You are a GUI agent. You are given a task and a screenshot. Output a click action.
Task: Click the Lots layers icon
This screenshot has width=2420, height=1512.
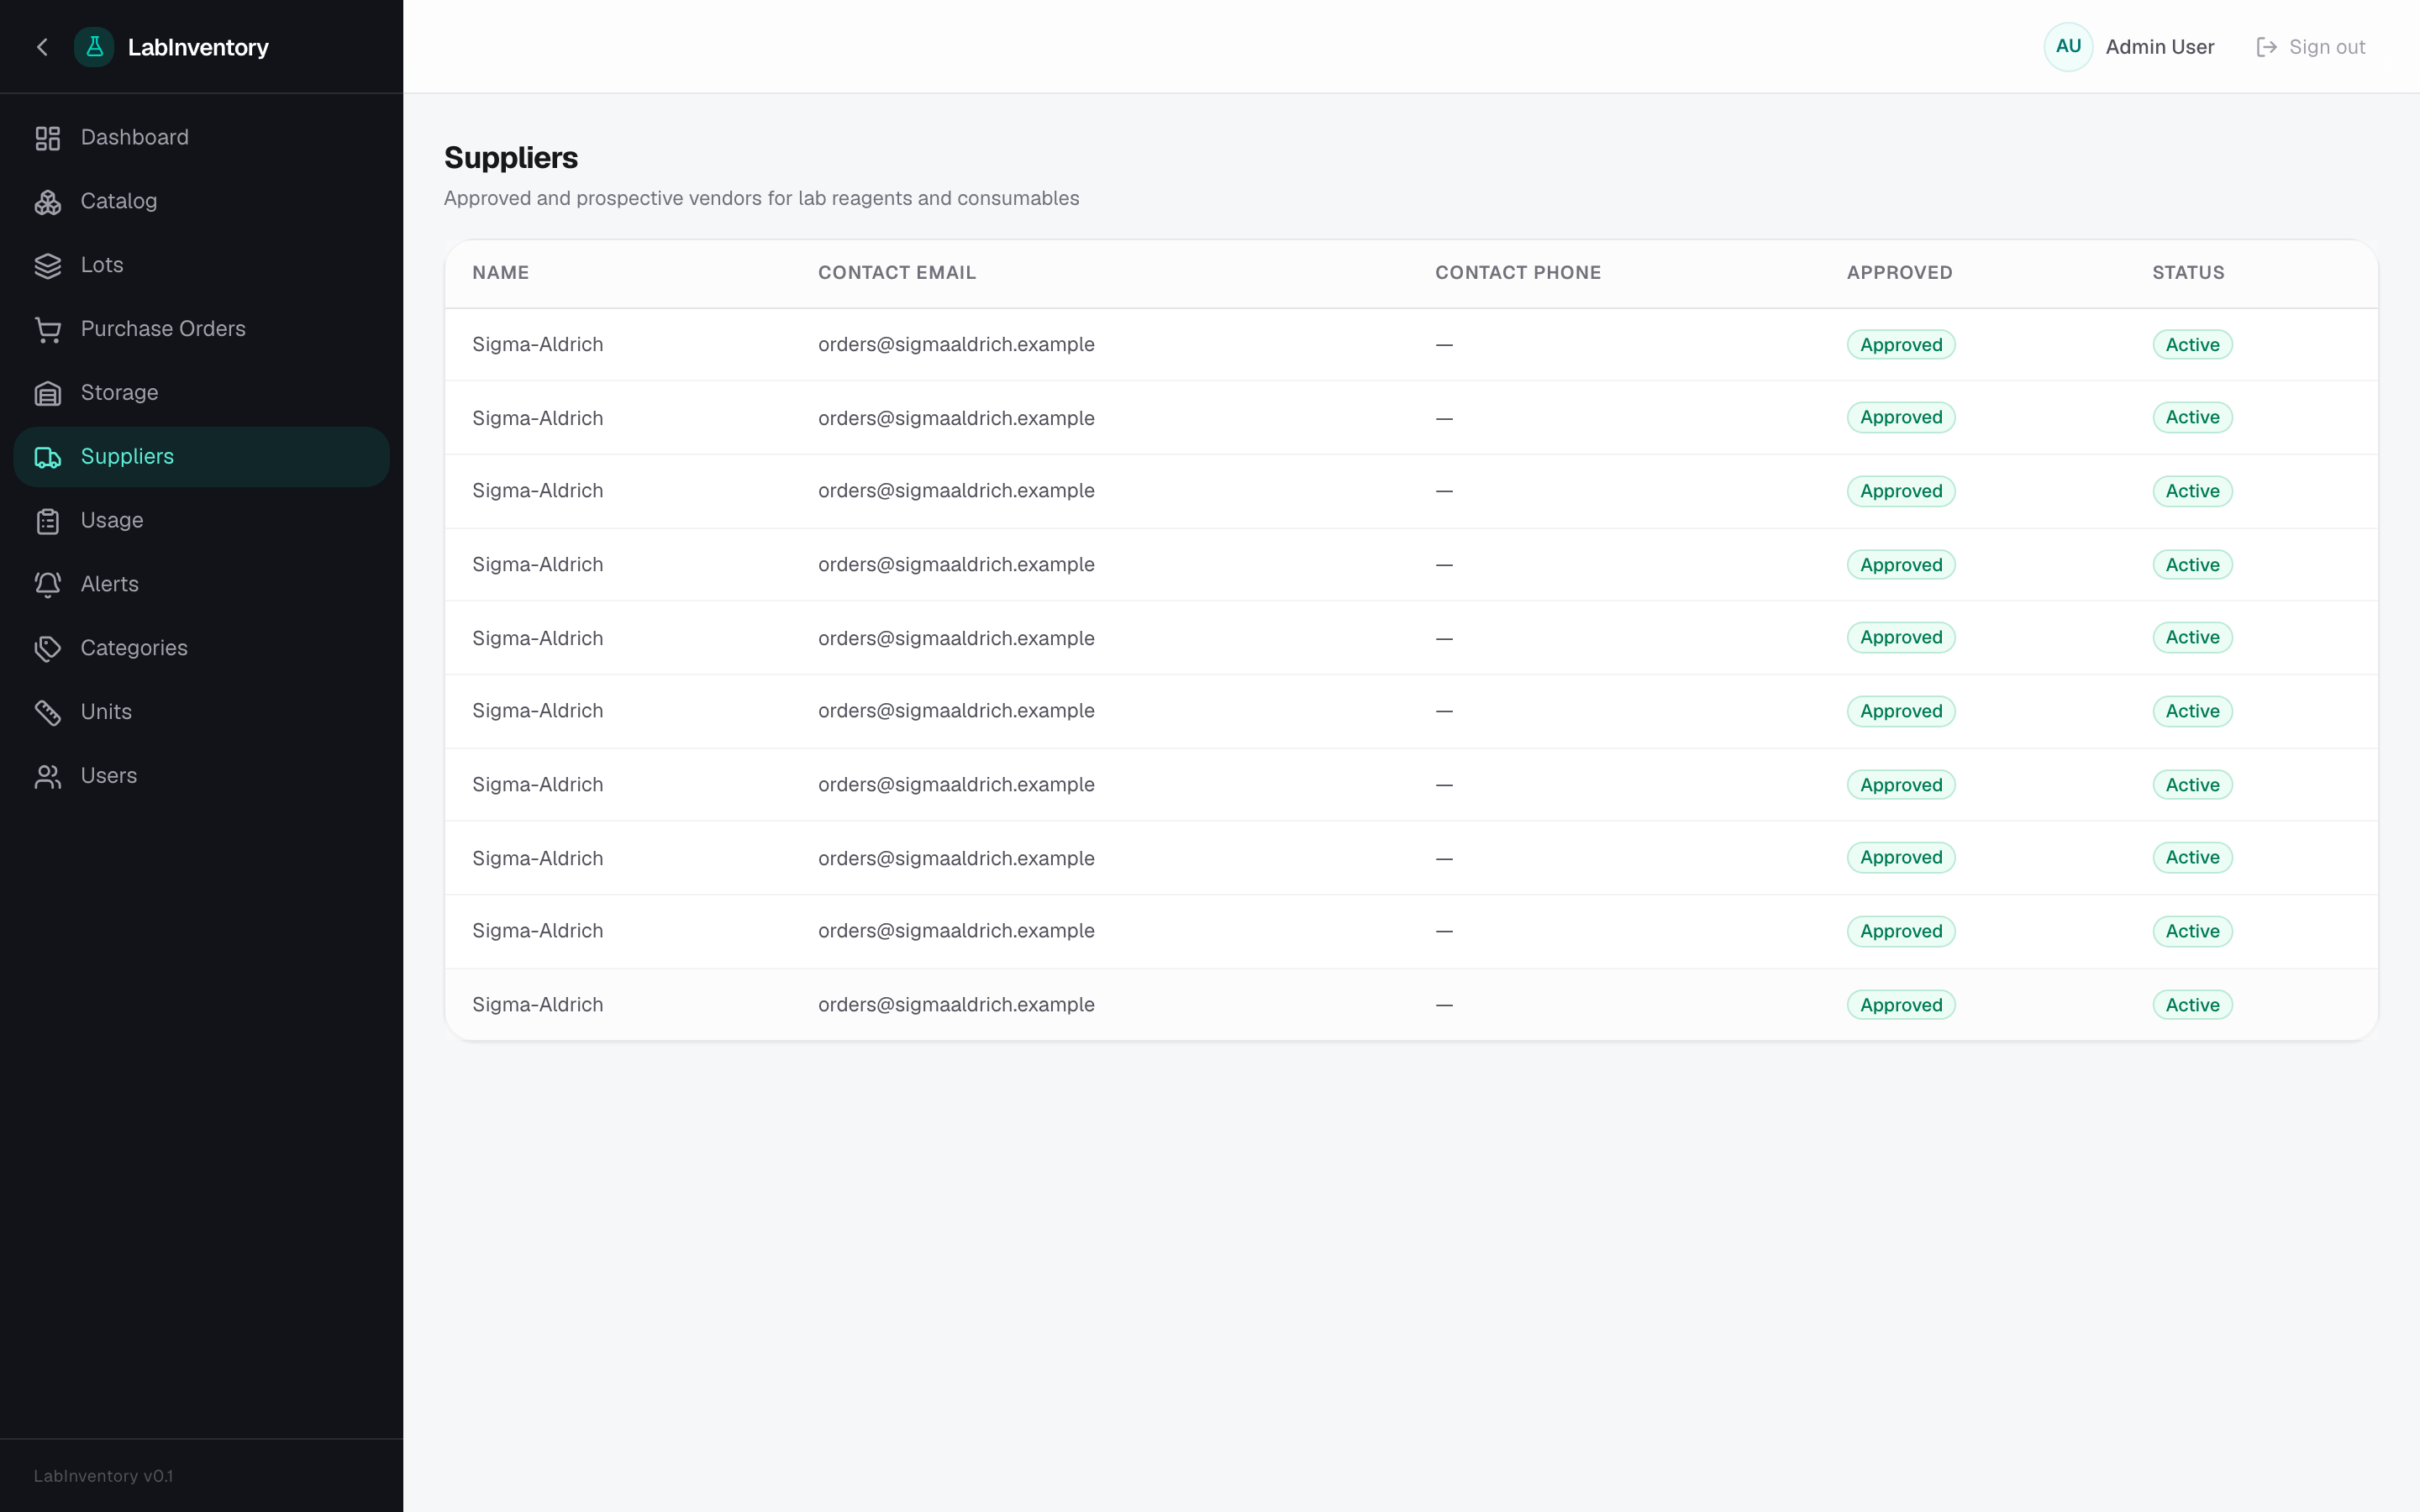48,266
